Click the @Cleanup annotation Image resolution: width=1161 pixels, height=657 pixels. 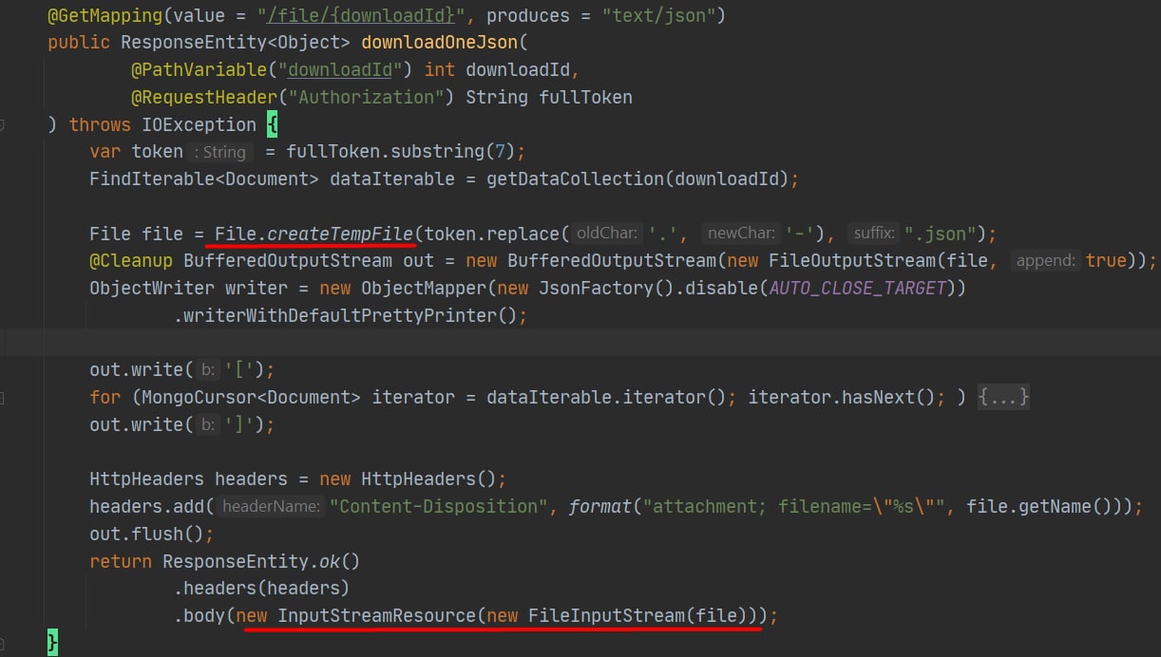click(x=131, y=260)
